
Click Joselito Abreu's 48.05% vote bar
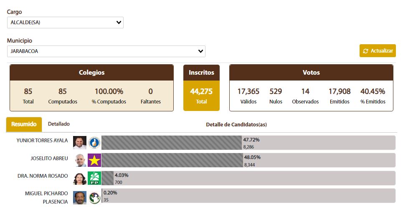172,161
